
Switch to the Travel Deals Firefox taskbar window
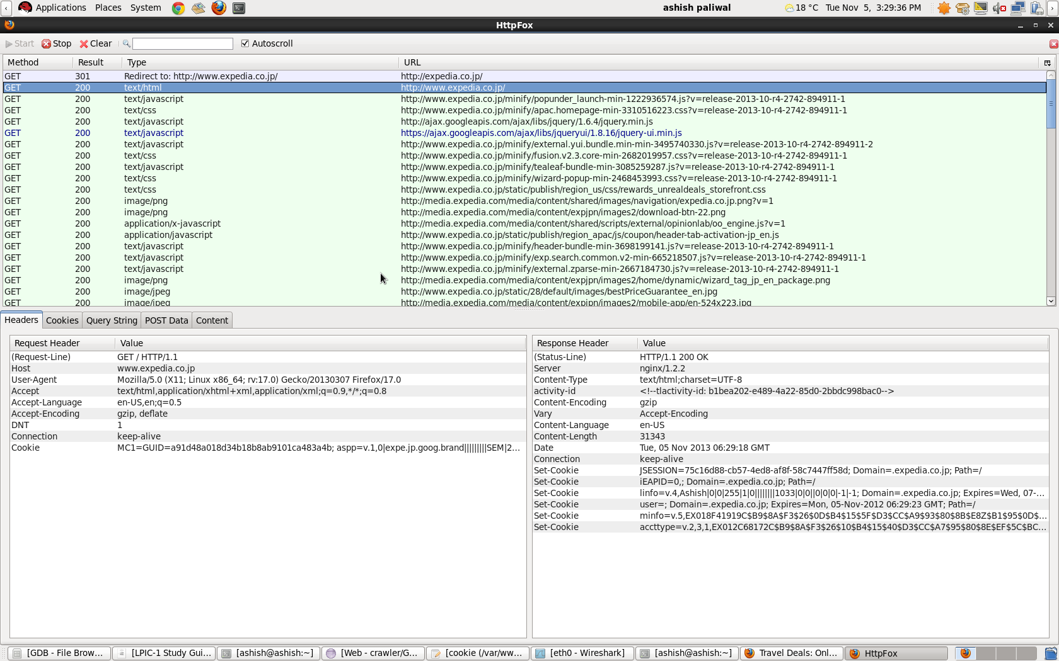coord(792,653)
